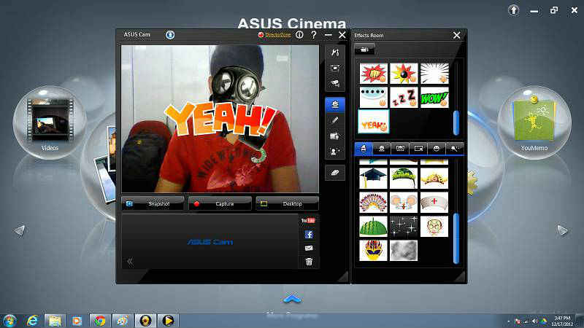This screenshot has width=584, height=328.
Task: Click the video effects settings icon below the pencil
Action: coord(335,136)
